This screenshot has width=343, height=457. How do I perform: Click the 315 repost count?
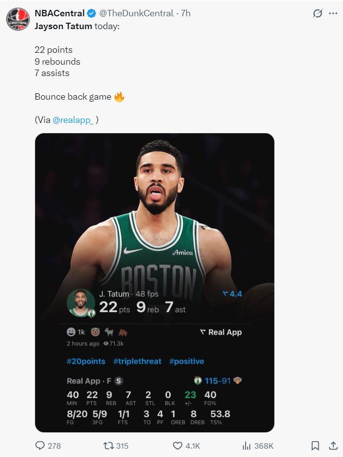point(122,446)
